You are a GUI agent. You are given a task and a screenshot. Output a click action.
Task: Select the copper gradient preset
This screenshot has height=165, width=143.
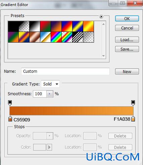click(35, 37)
